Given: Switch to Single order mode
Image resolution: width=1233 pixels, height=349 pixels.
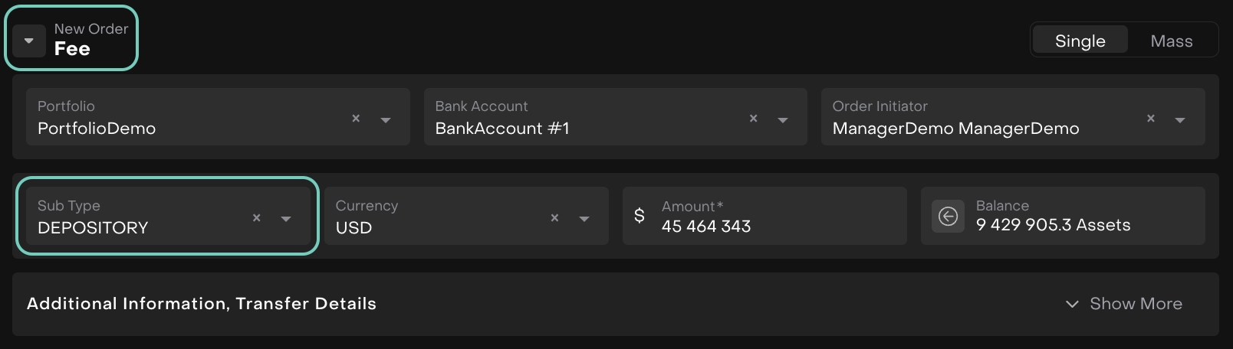Looking at the screenshot, I should [1080, 41].
